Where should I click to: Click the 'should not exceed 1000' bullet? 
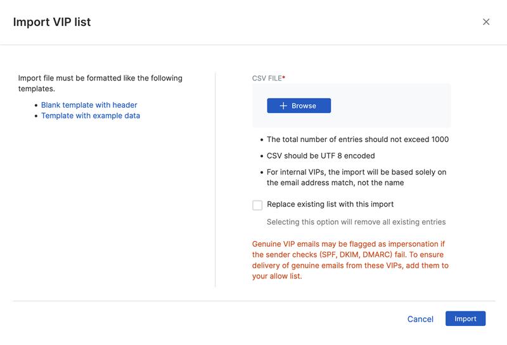[357, 140]
